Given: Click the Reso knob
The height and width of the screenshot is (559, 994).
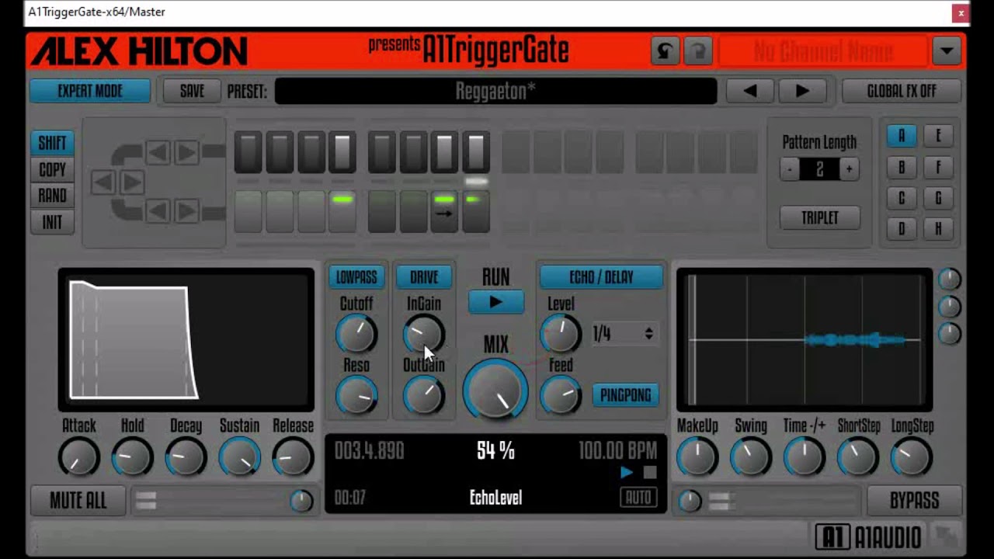Looking at the screenshot, I should (x=356, y=396).
